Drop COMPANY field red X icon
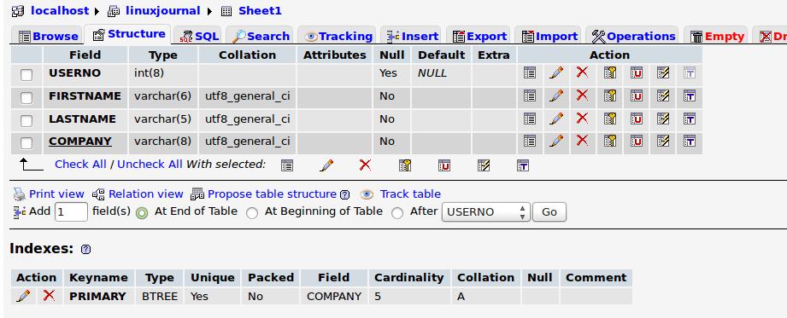Image resolution: width=787 pixels, height=318 pixels. [x=582, y=140]
